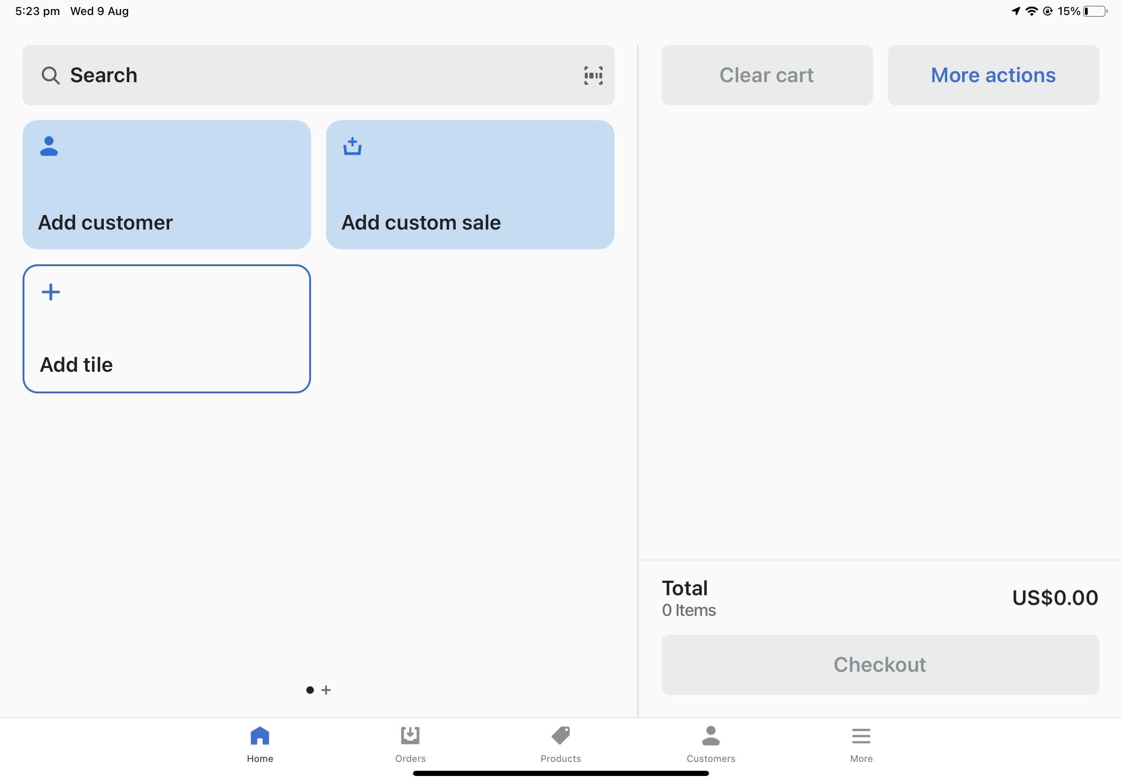The height and width of the screenshot is (783, 1122).
Task: Open the More menu tab
Action: pyautogui.click(x=861, y=745)
